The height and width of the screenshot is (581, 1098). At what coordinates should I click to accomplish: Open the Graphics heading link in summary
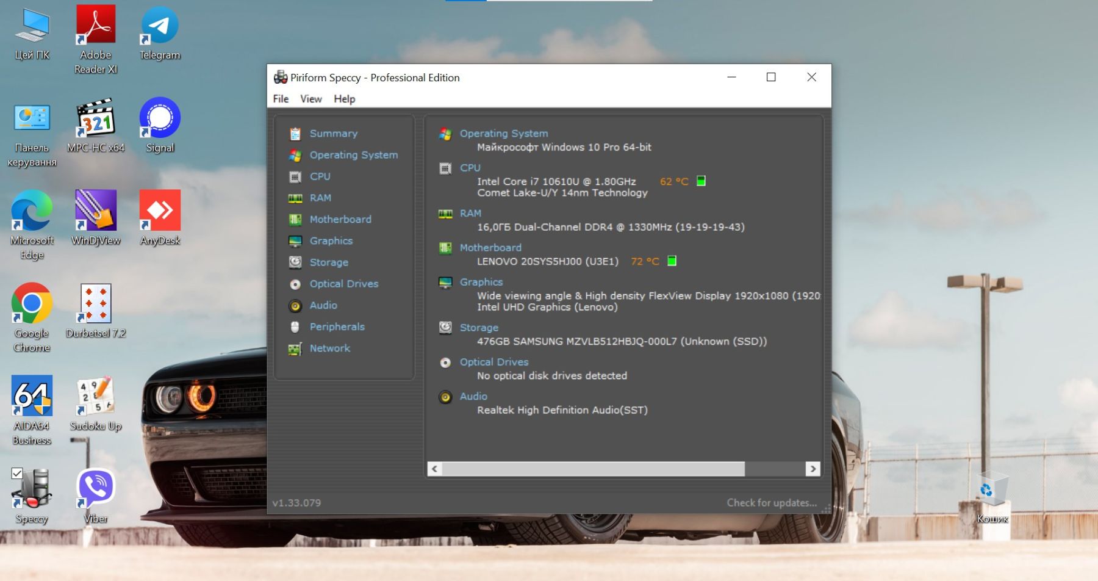coord(481,282)
